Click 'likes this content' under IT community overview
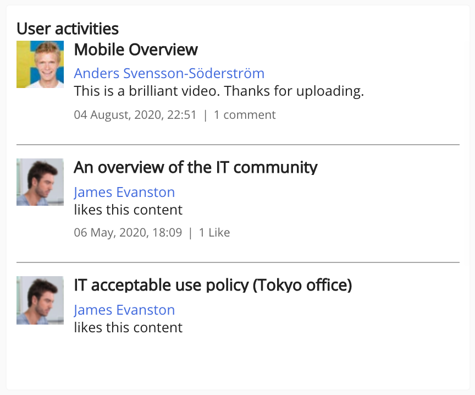 coord(128,210)
